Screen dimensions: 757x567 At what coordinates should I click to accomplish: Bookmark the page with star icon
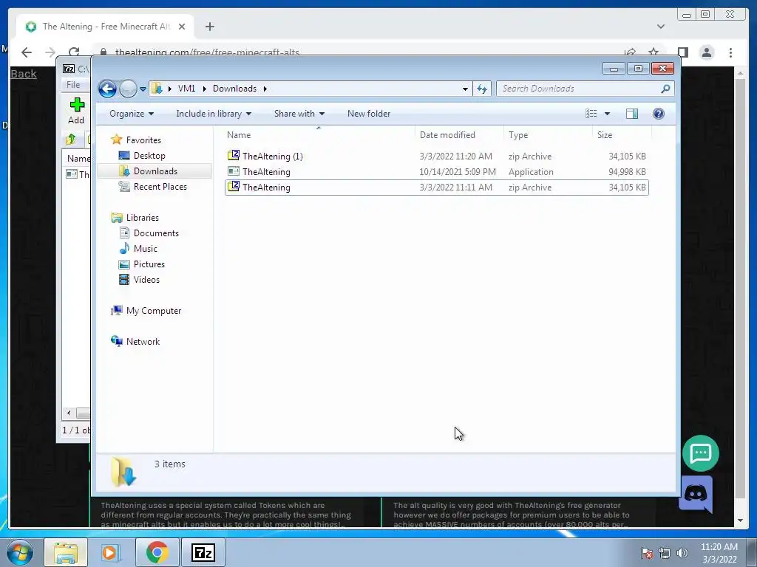[x=654, y=52]
